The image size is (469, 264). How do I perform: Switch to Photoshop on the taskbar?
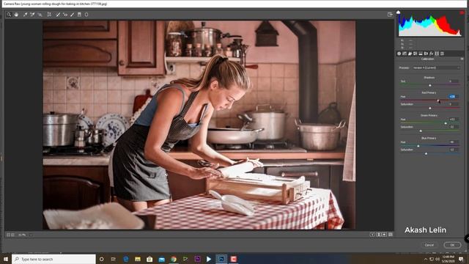click(x=221, y=259)
